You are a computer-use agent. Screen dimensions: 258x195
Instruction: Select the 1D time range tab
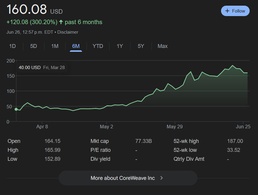click(13, 46)
